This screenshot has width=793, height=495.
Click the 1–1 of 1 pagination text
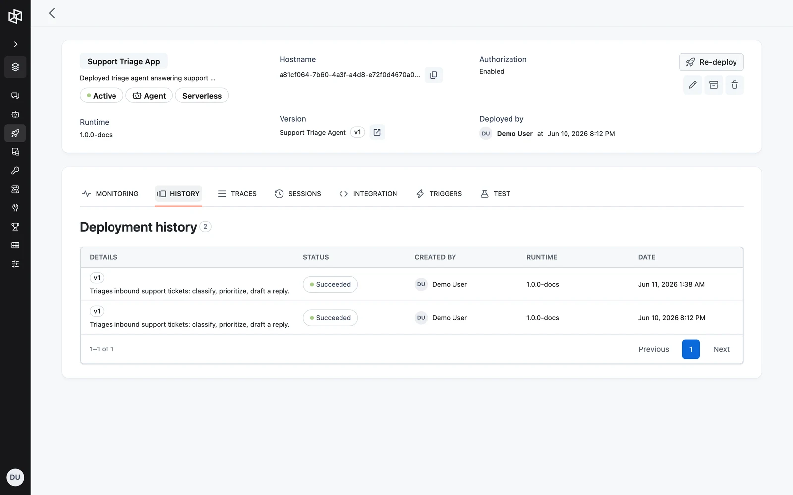(102, 349)
